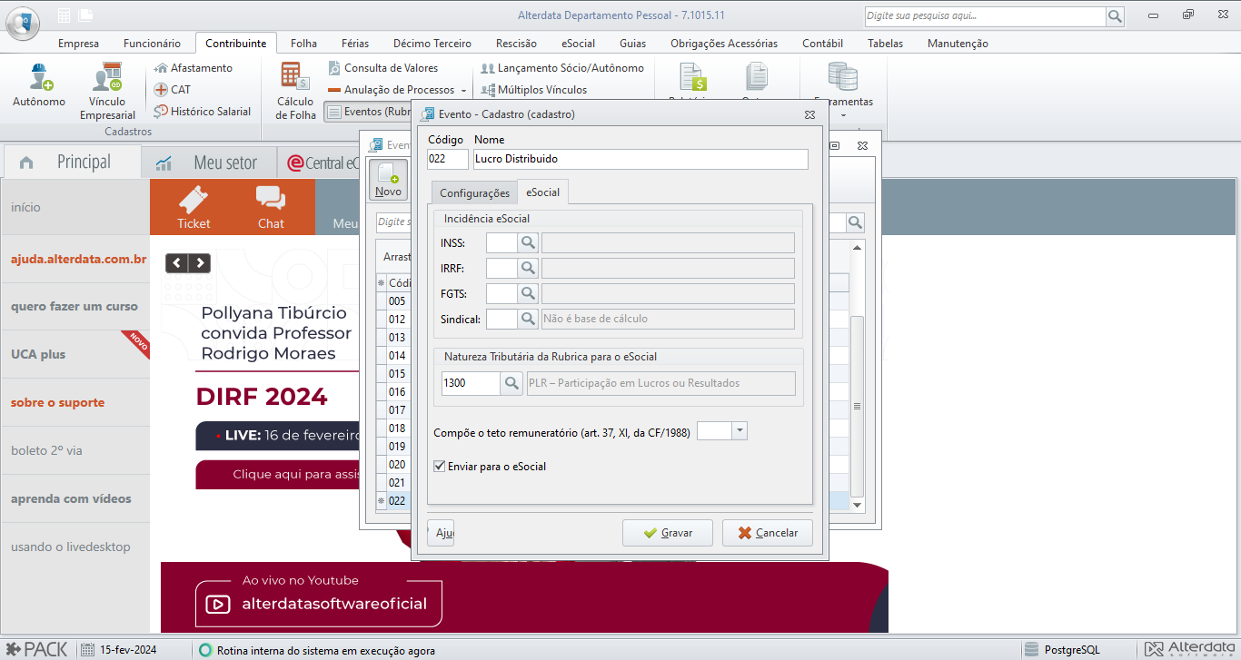Screen dimensions: 1241x660
Task: Click the Alterdata logo in the status bar
Action: pyautogui.click(x=1191, y=649)
